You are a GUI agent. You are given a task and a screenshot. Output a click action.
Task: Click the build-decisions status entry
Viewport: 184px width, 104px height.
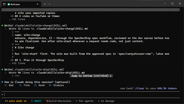pyautogui.click(x=60, y=101)
